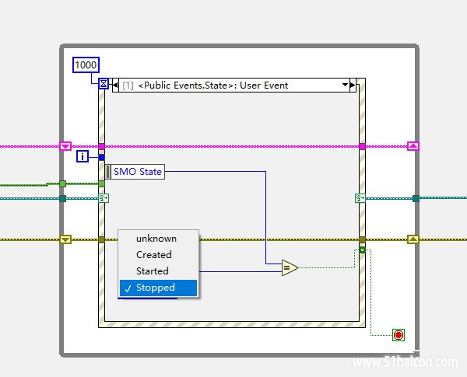Click the olive tunnel on event structure right
This screenshot has width=467, height=377.
tap(362, 239)
